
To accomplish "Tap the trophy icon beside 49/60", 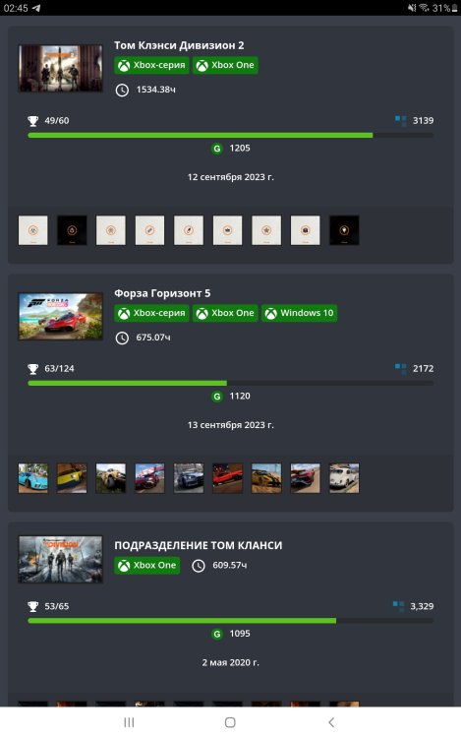I will click(x=32, y=121).
